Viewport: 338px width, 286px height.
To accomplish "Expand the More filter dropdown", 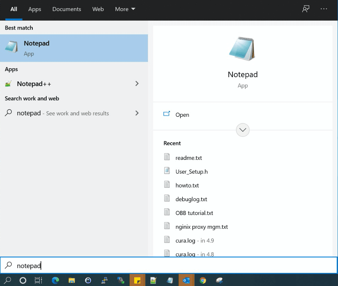I will click(x=125, y=9).
